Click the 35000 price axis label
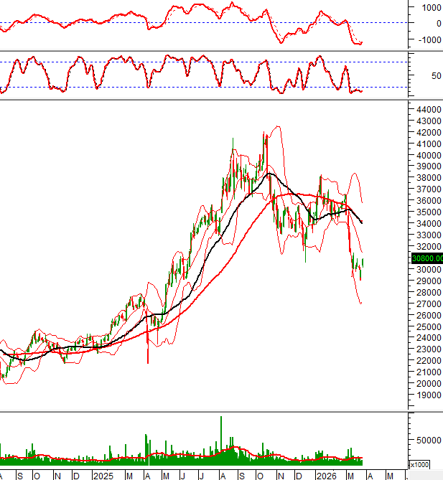Image resolution: width=443 pixels, height=480 pixels. click(x=426, y=212)
